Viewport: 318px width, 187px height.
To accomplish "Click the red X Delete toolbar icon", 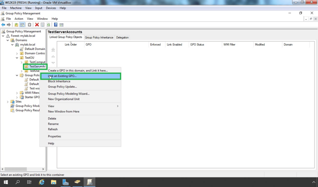I will point(37,25).
